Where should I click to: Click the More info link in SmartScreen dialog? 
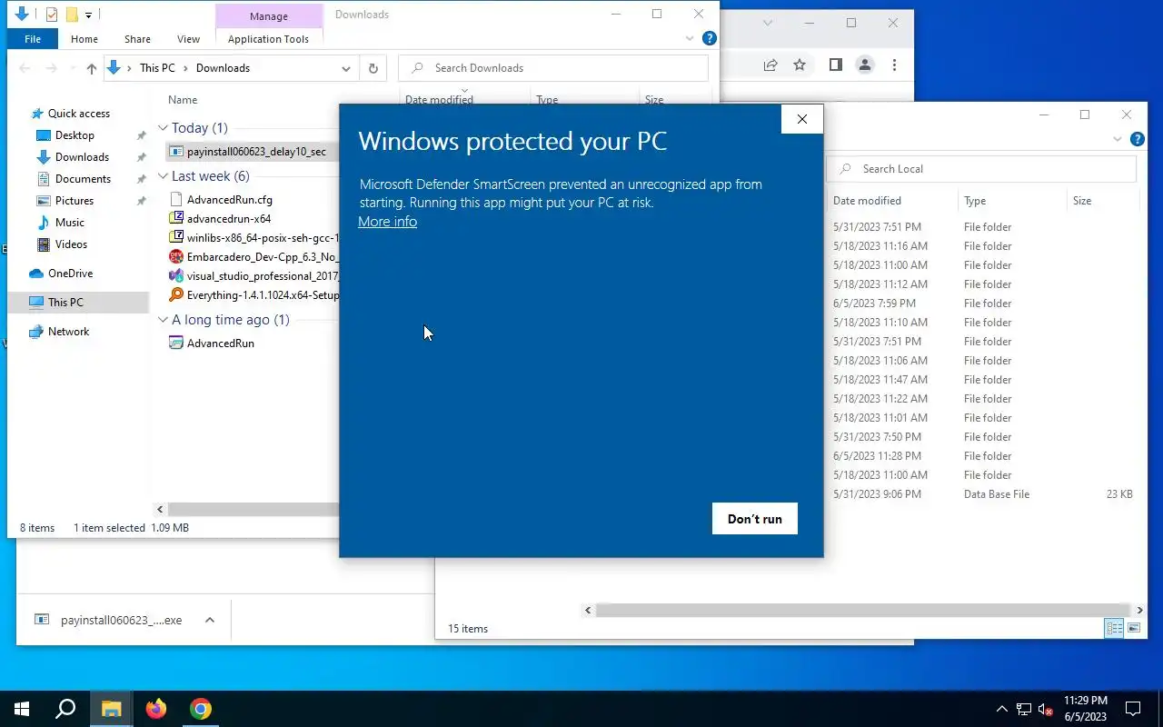pos(387,222)
